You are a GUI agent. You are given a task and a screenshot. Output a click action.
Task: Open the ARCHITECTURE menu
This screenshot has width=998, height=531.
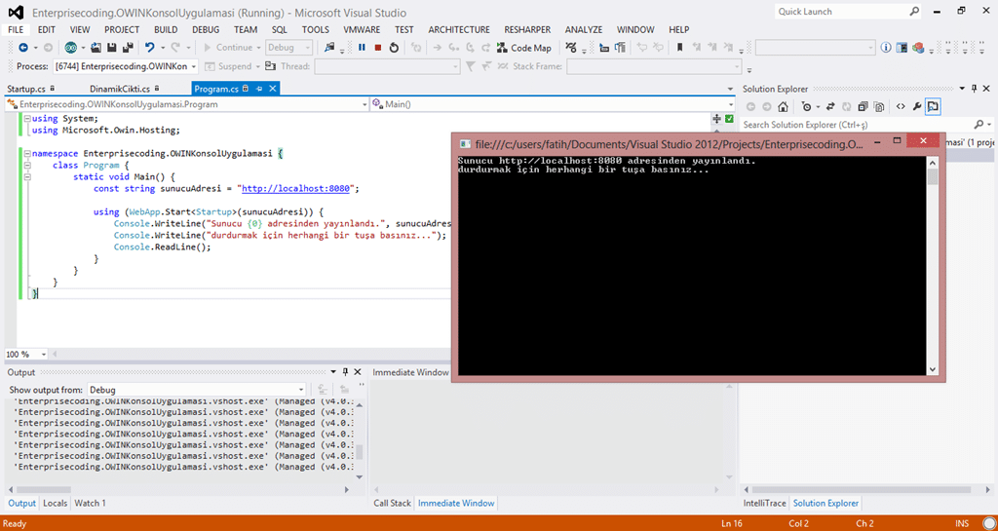pyautogui.click(x=459, y=29)
